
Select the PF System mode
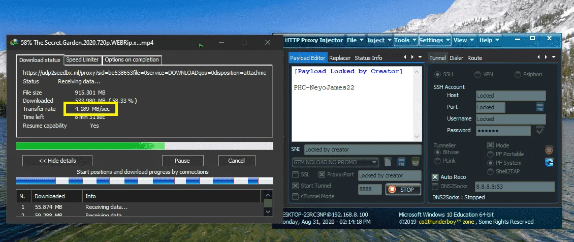[490, 163]
